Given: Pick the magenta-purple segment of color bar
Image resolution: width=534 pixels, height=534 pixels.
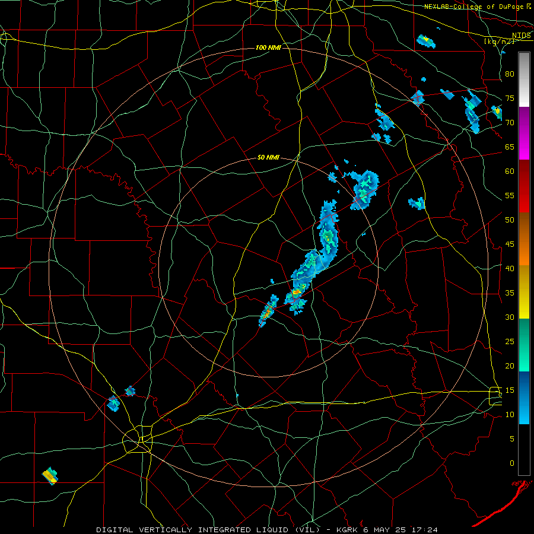Looking at the screenshot, I should click(x=524, y=133).
